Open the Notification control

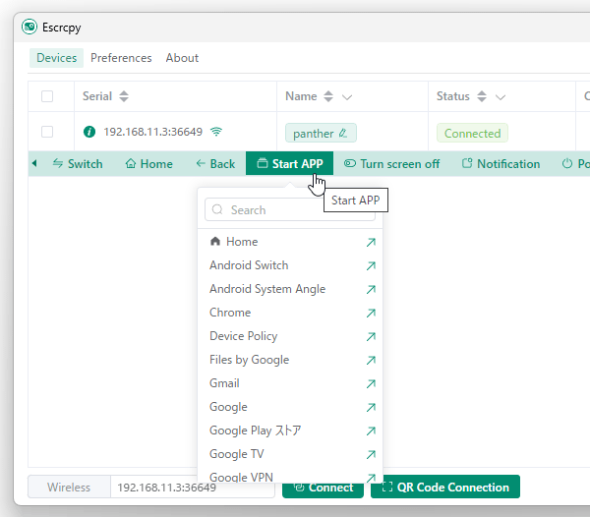point(501,164)
